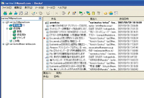Click the blue receive-mail tray icon

point(16,13)
